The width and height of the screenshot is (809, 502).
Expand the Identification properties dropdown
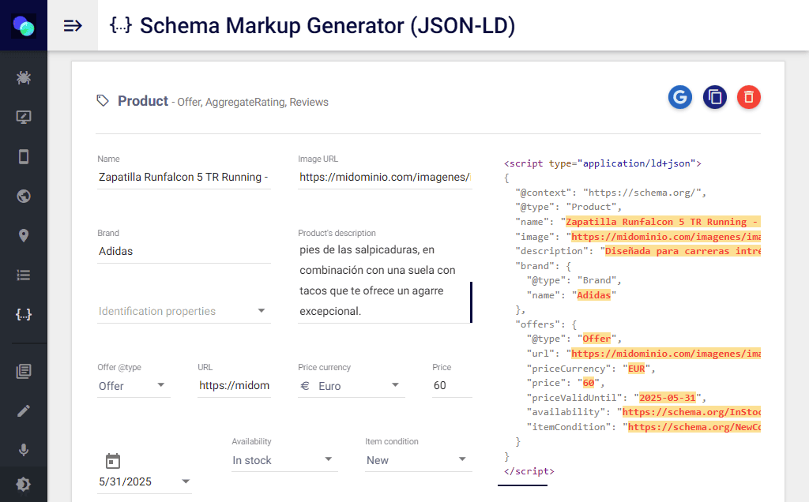point(183,311)
